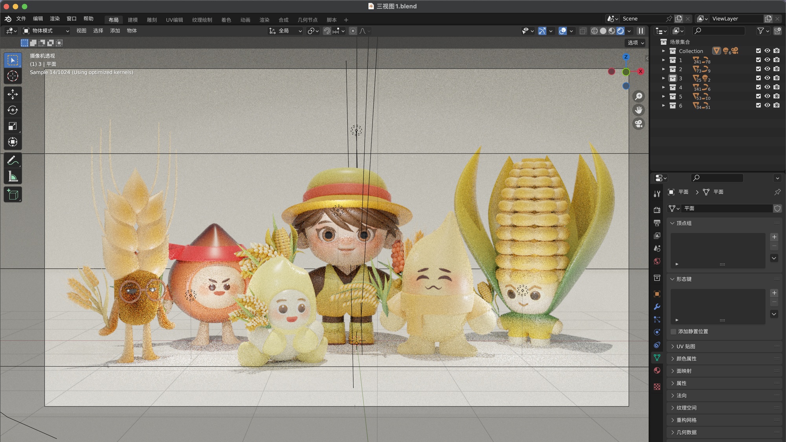Collapse the 形态键 panel
786x442 pixels.
(672, 279)
